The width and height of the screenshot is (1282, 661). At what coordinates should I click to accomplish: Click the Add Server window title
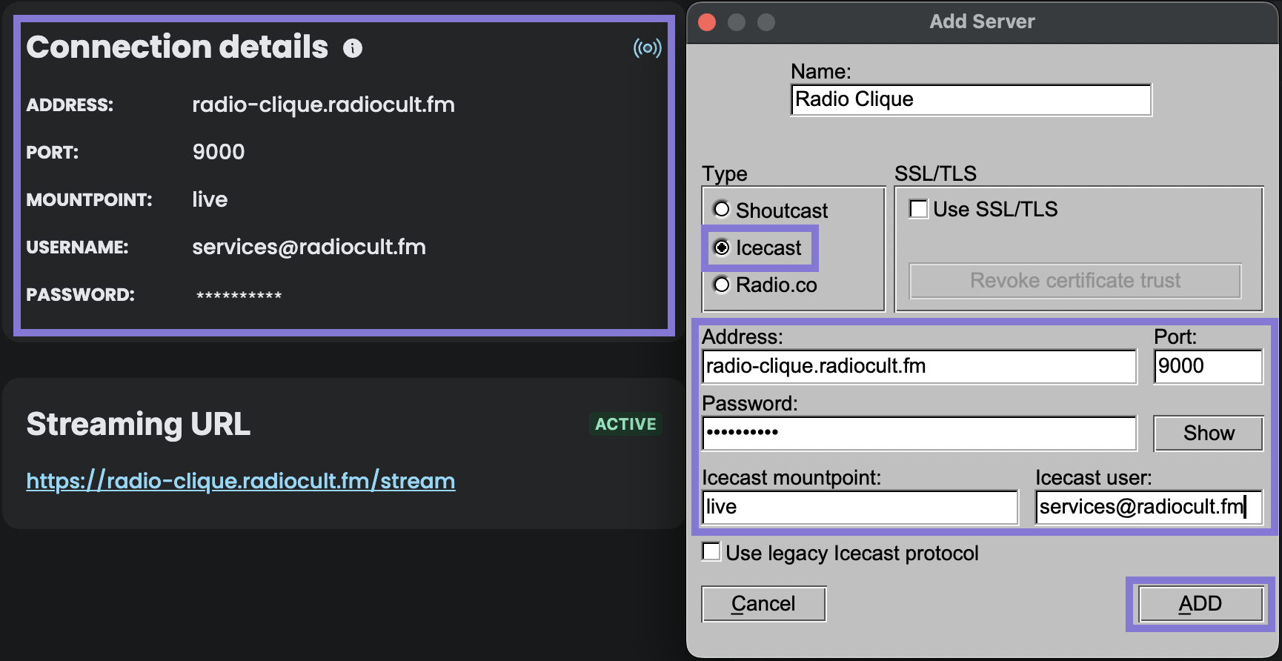pyautogui.click(x=982, y=21)
